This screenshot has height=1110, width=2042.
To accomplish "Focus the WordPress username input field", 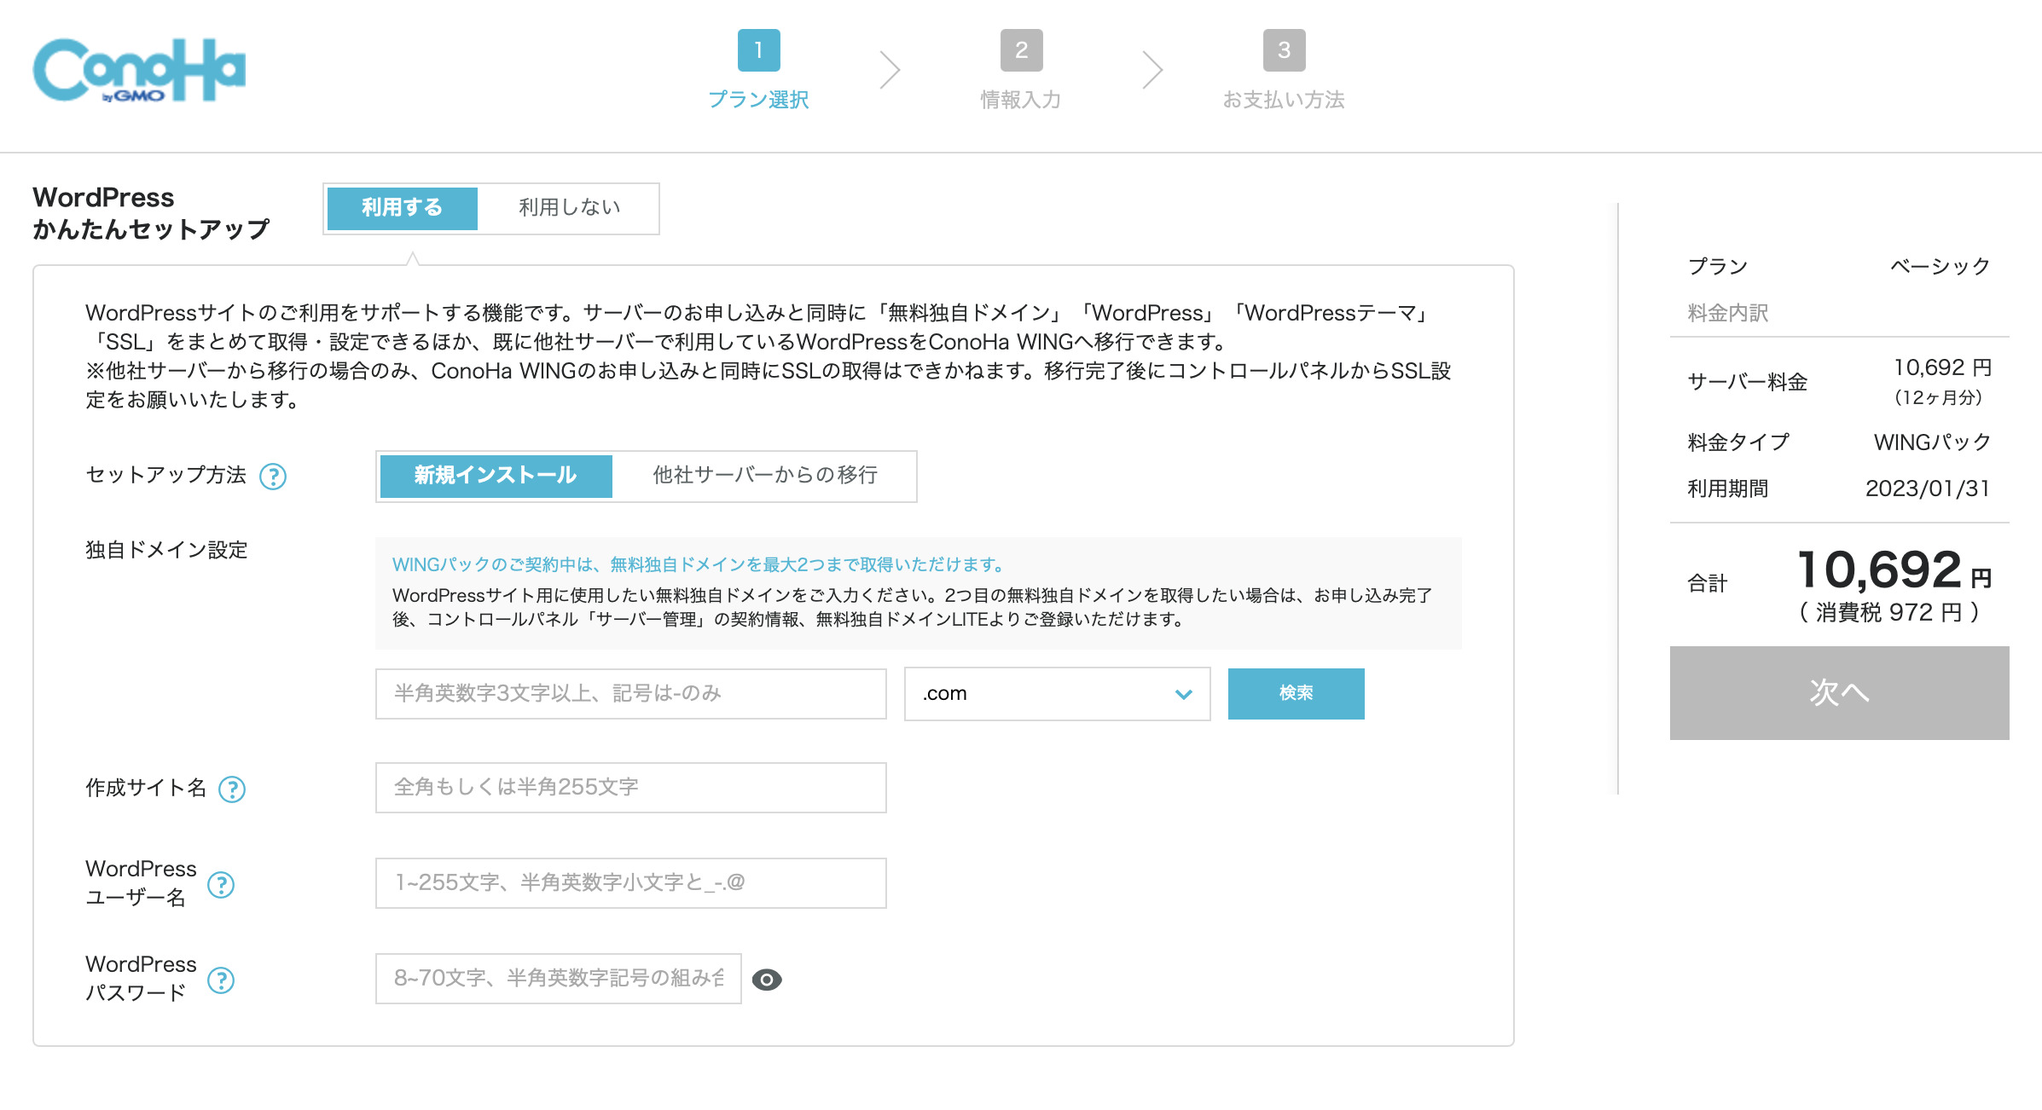I will click(630, 883).
